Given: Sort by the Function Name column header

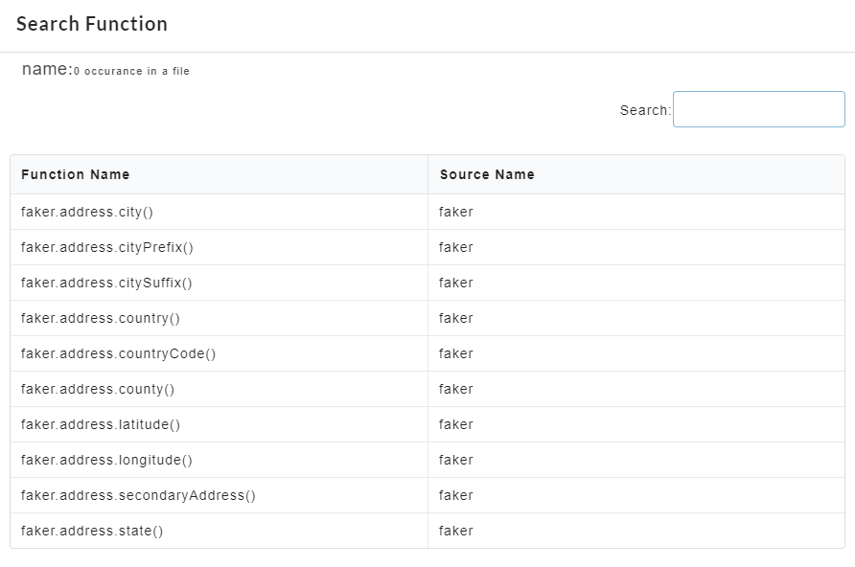Looking at the screenshot, I should pos(76,174).
